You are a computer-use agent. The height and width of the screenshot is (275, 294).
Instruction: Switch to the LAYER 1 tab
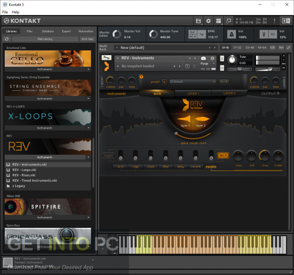tap(193, 93)
